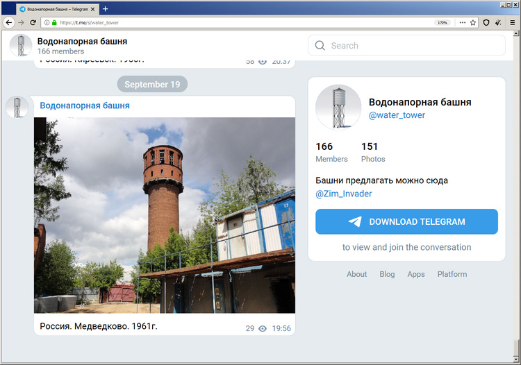Image resolution: width=521 pixels, height=365 pixels.
Task: Click the browser forward arrow
Action: (x=21, y=23)
